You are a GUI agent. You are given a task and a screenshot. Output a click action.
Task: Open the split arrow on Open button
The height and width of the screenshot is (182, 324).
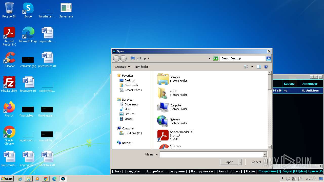(x=240, y=162)
